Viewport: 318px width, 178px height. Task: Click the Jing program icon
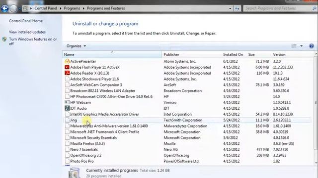pyautogui.click(x=67, y=120)
